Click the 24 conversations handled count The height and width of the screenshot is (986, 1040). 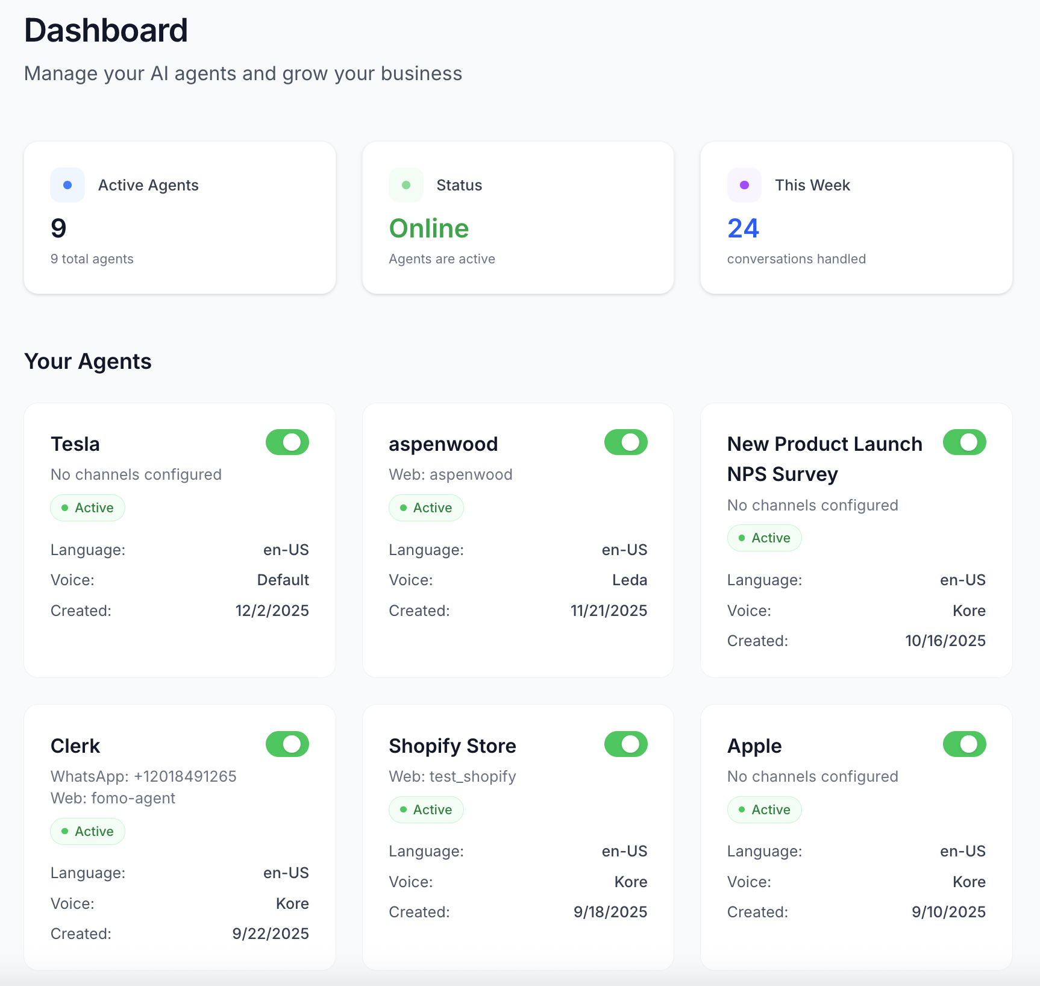click(743, 228)
